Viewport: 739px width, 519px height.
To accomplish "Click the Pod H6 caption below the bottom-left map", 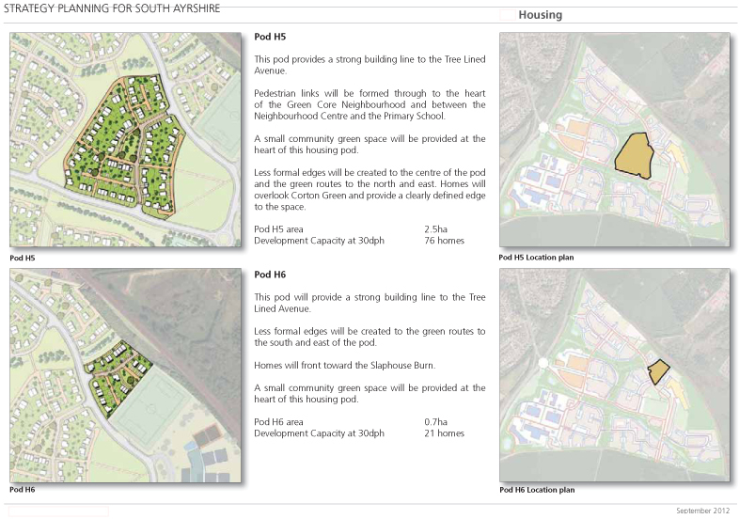I will coord(23,490).
